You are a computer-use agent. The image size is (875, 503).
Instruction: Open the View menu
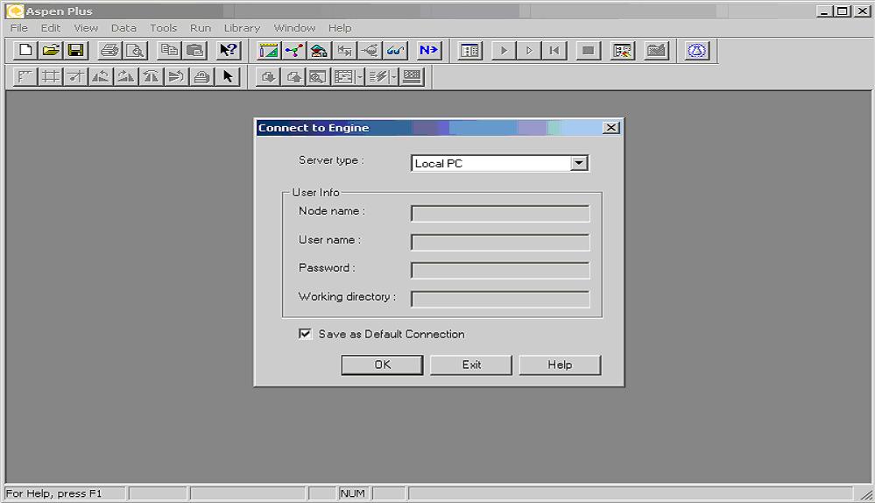tap(86, 28)
